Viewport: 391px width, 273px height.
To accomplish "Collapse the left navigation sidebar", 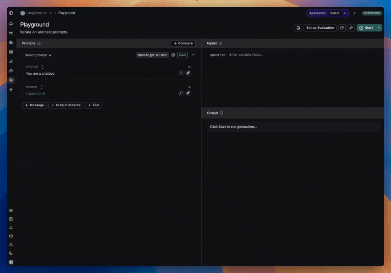I will pos(11,13).
